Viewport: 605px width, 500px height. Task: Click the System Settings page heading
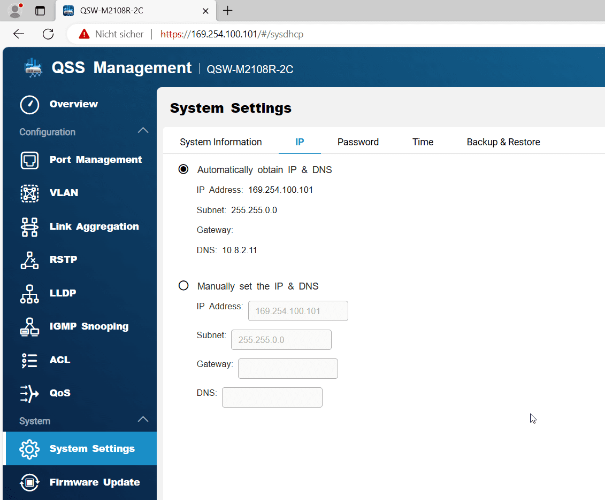coord(231,108)
